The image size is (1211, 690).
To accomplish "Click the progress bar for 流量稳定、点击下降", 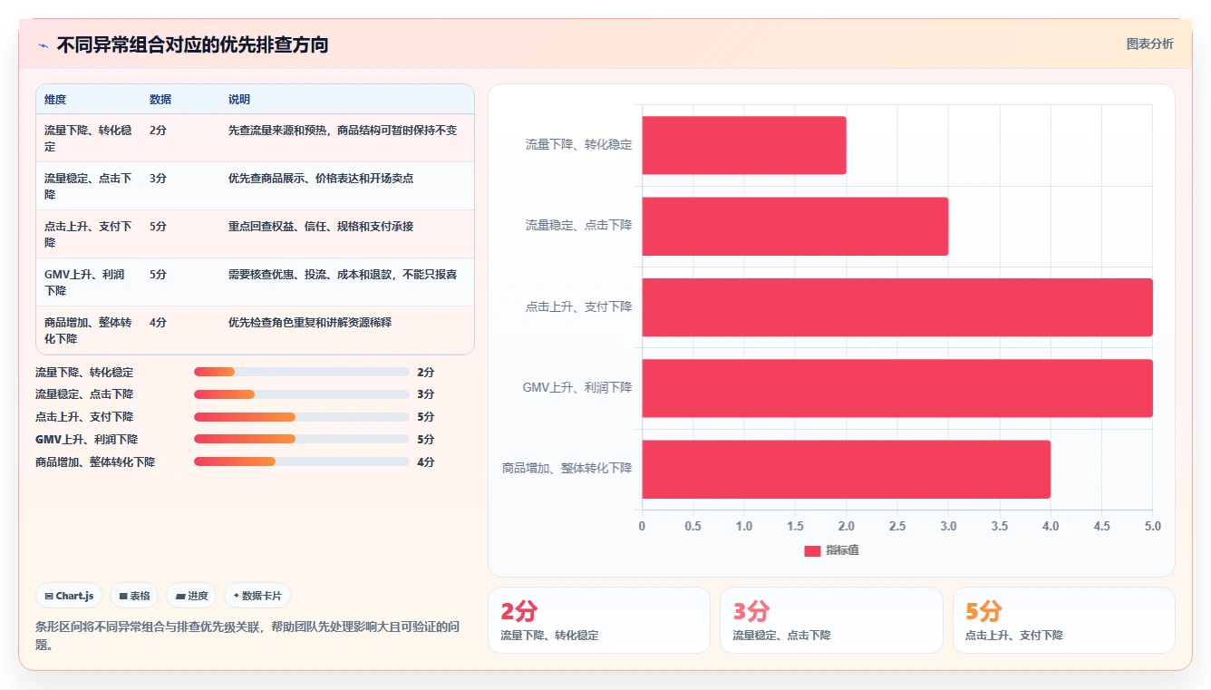I will click(x=302, y=394).
